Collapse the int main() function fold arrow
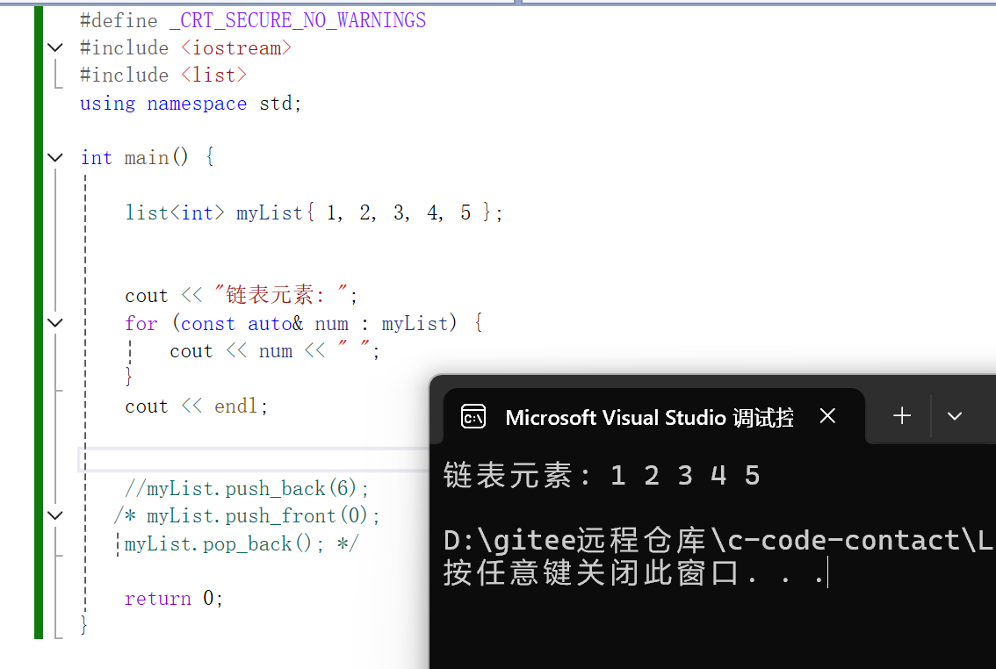Image resolution: width=996 pixels, height=669 pixels. [x=55, y=157]
